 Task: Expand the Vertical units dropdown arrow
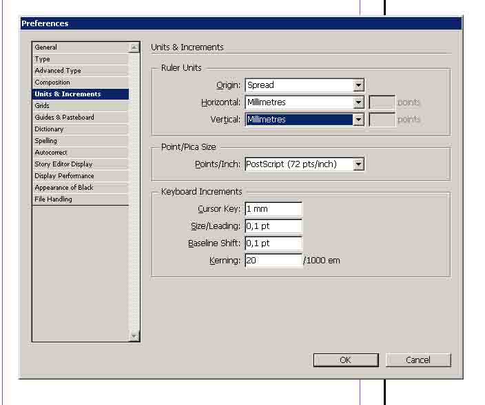coord(358,120)
